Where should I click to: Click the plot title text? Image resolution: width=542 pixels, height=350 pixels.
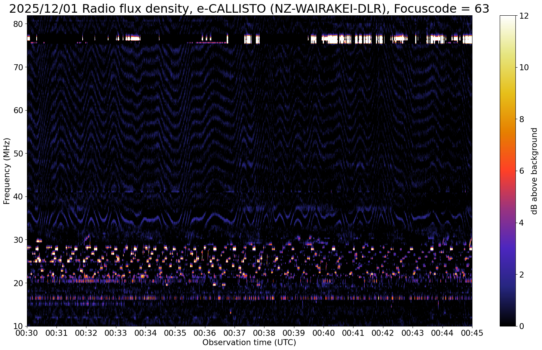click(249, 8)
